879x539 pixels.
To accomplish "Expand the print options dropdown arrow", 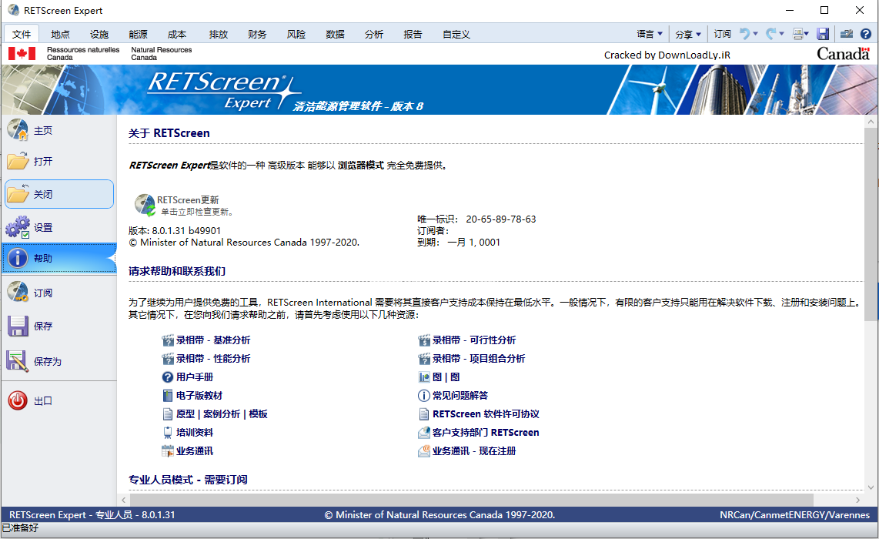I will tap(807, 34).
